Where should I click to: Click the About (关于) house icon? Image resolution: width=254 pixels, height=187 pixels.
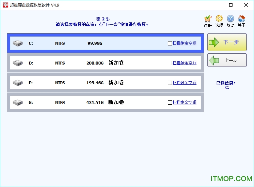[241, 19]
